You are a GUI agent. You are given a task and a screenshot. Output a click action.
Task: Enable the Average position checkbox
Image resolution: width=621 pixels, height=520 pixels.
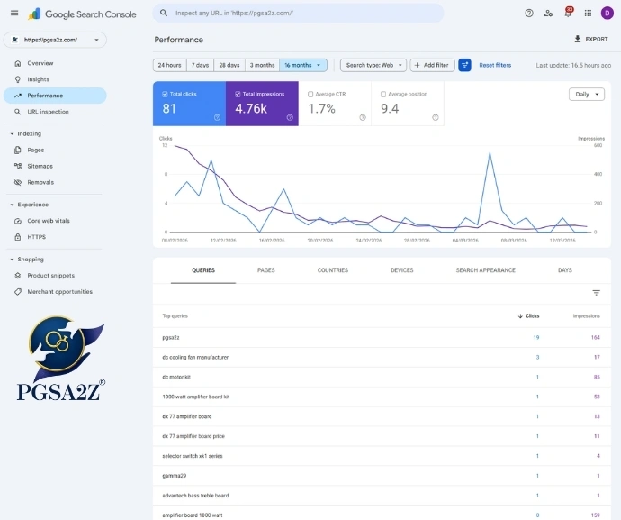click(x=383, y=94)
